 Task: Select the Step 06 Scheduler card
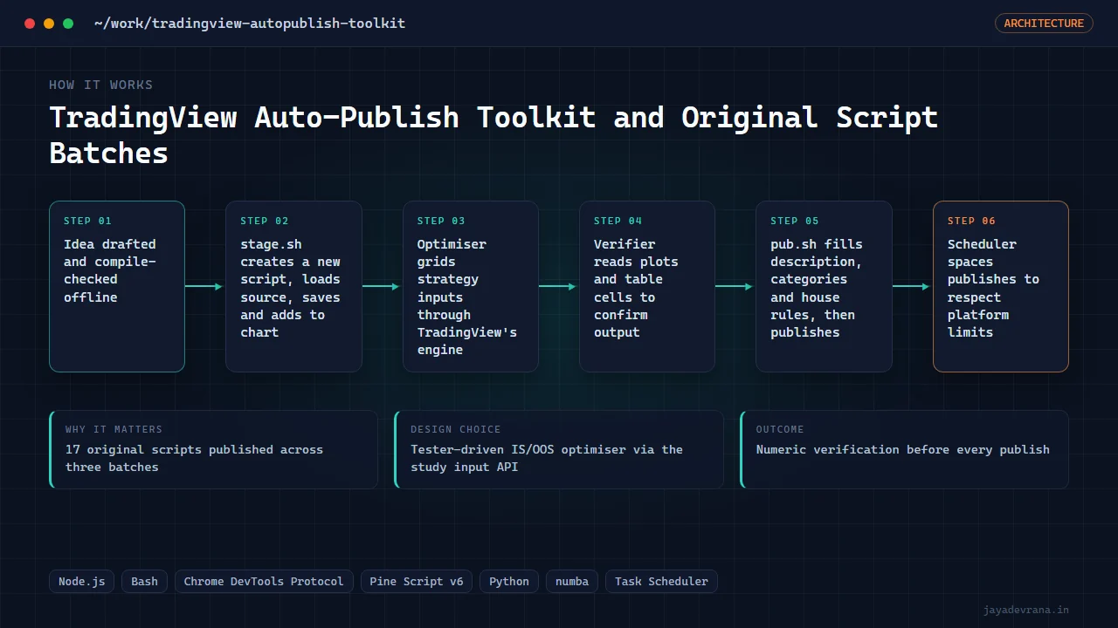click(x=1001, y=287)
